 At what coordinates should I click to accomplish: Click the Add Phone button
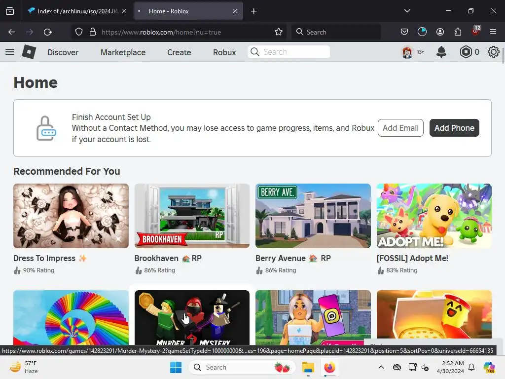(x=454, y=128)
